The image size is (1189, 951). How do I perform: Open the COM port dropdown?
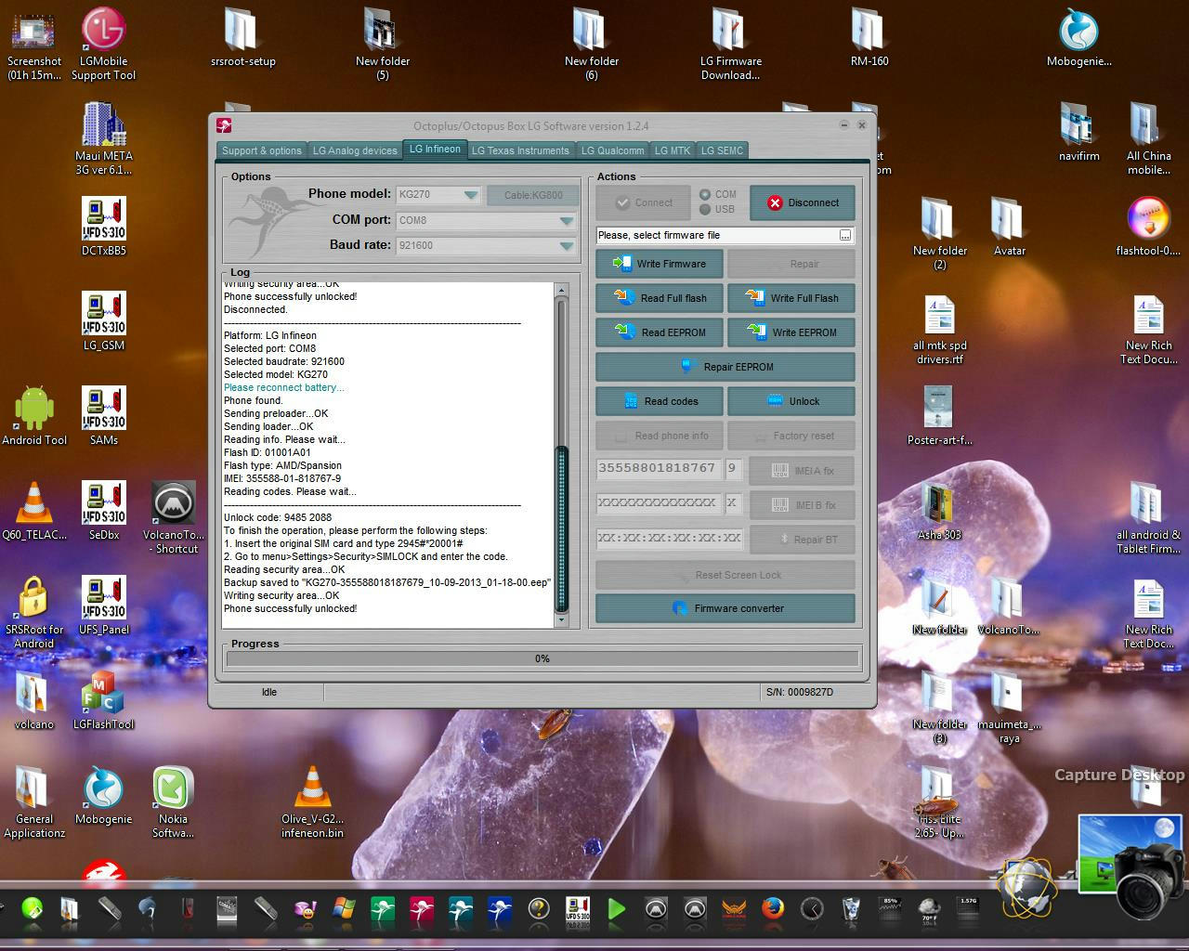coord(566,221)
